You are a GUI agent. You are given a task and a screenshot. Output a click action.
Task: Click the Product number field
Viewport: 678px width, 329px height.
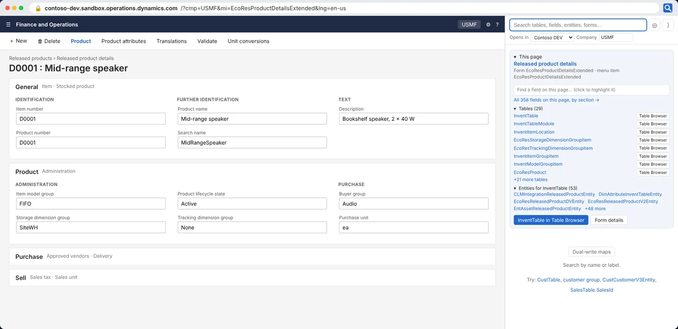click(x=91, y=142)
